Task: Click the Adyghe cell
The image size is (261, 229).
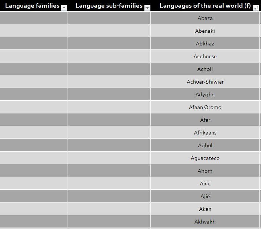Action: pos(205,94)
